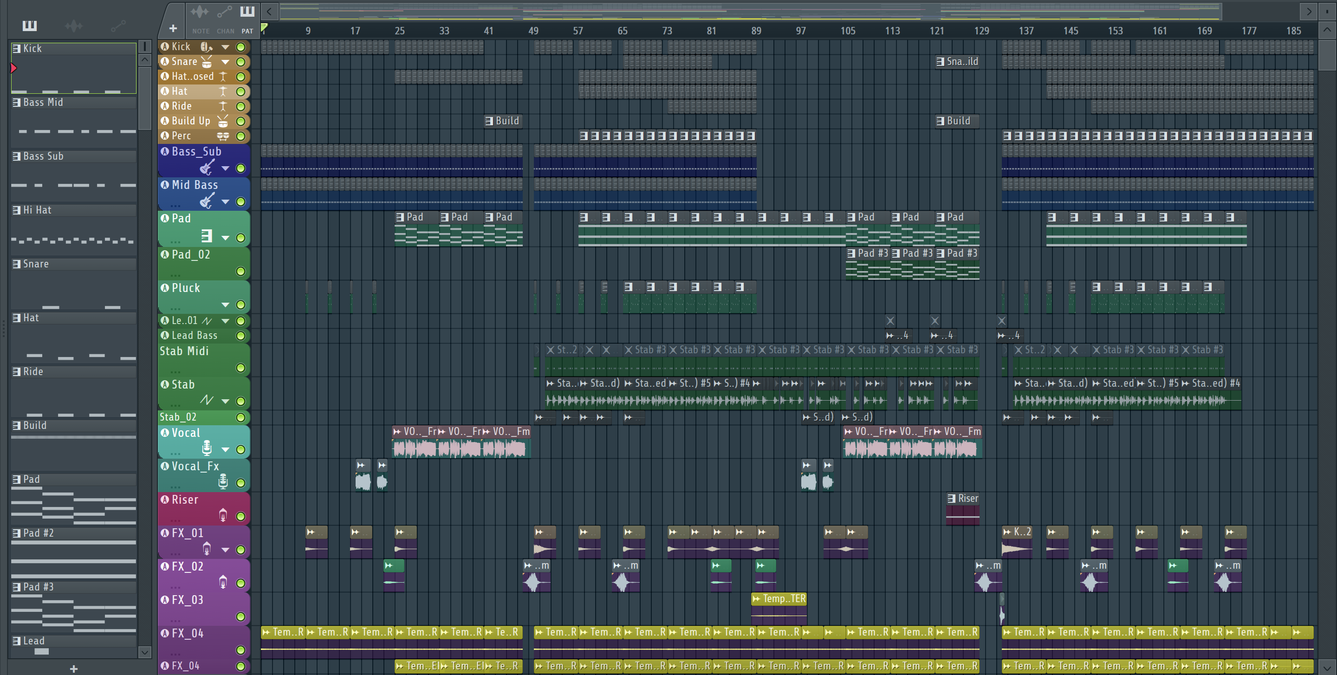The image size is (1337, 675).
Task: Open the audio clips waveform icon in the left panel
Action: [x=74, y=26]
